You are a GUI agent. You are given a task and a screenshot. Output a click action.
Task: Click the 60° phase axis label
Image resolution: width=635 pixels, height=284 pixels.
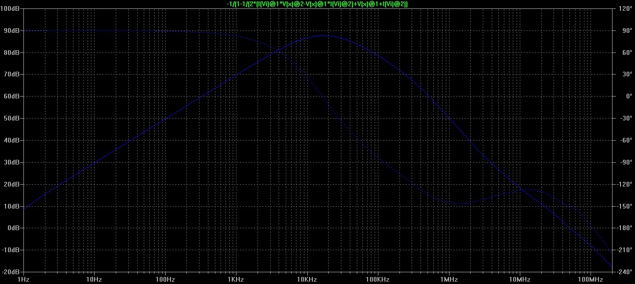point(627,52)
